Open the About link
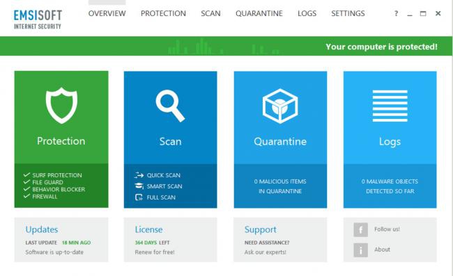453x276 pixels. click(382, 250)
